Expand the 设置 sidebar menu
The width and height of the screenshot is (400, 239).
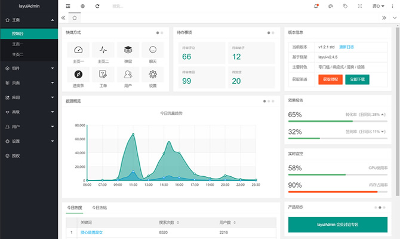pyautogui.click(x=29, y=141)
